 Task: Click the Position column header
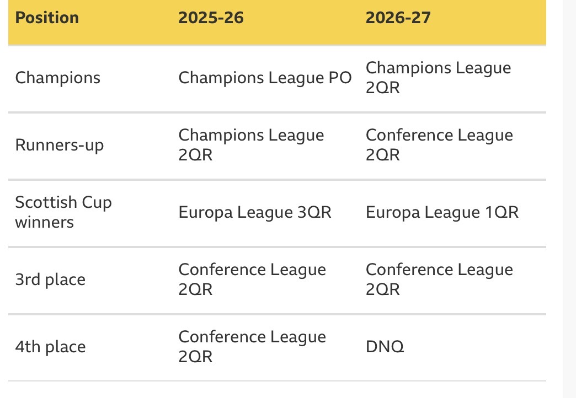pyautogui.click(x=47, y=18)
